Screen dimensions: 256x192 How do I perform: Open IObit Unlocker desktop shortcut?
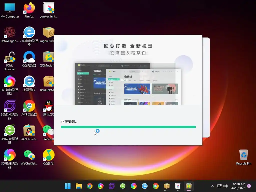[10, 61]
